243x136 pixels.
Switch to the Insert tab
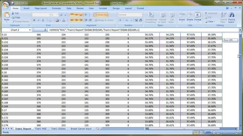point(26,8)
